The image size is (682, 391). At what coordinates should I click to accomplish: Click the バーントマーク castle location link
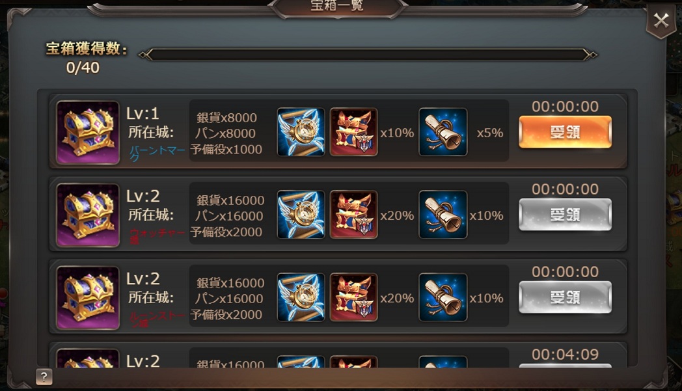click(157, 154)
